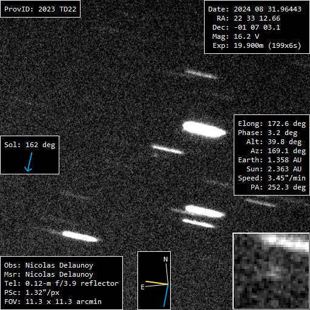
Task: Click the FOV 11.3 x 11.3 arcmin text
Action: [x=53, y=302]
